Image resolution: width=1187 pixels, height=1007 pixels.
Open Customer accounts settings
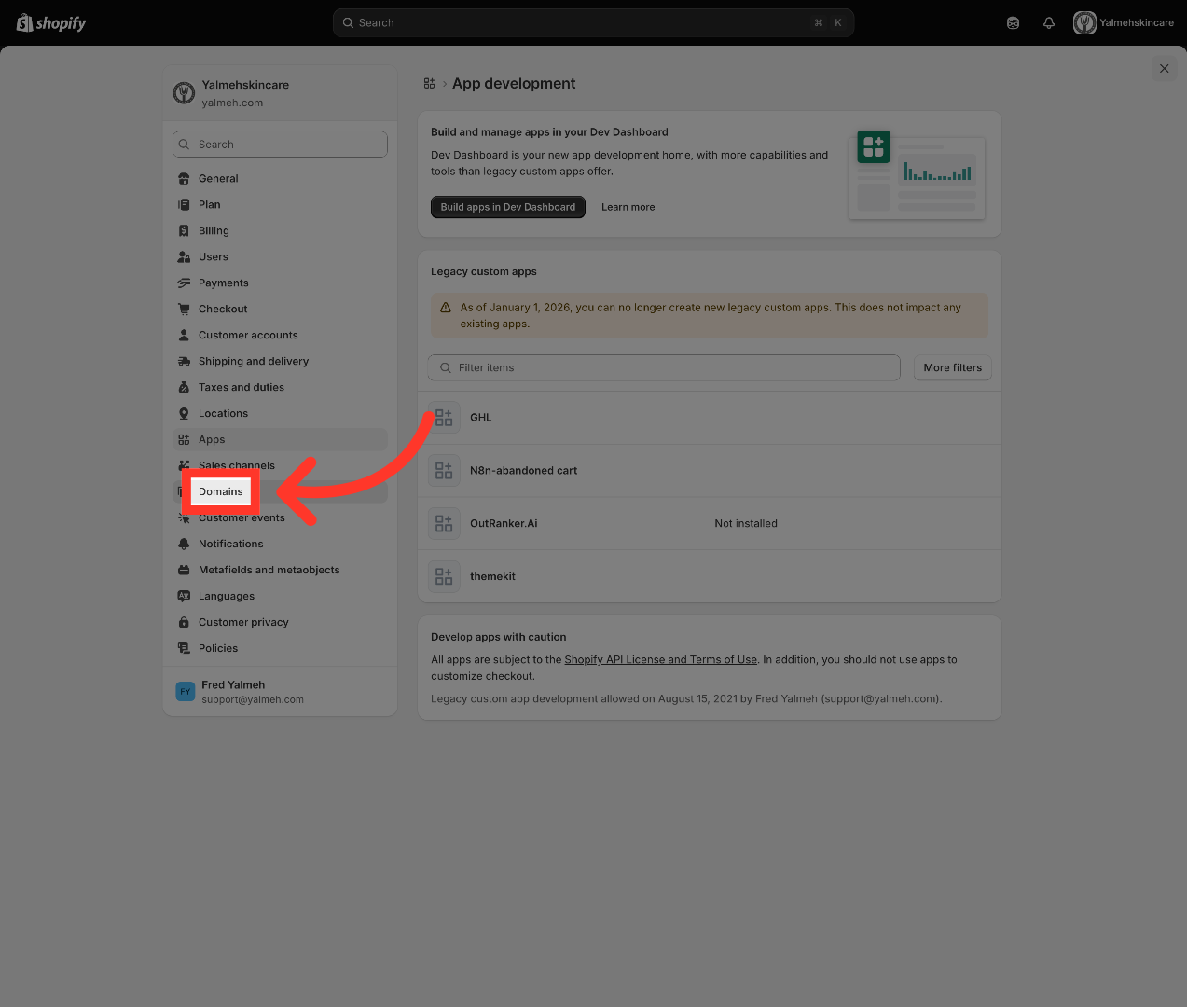280,335
